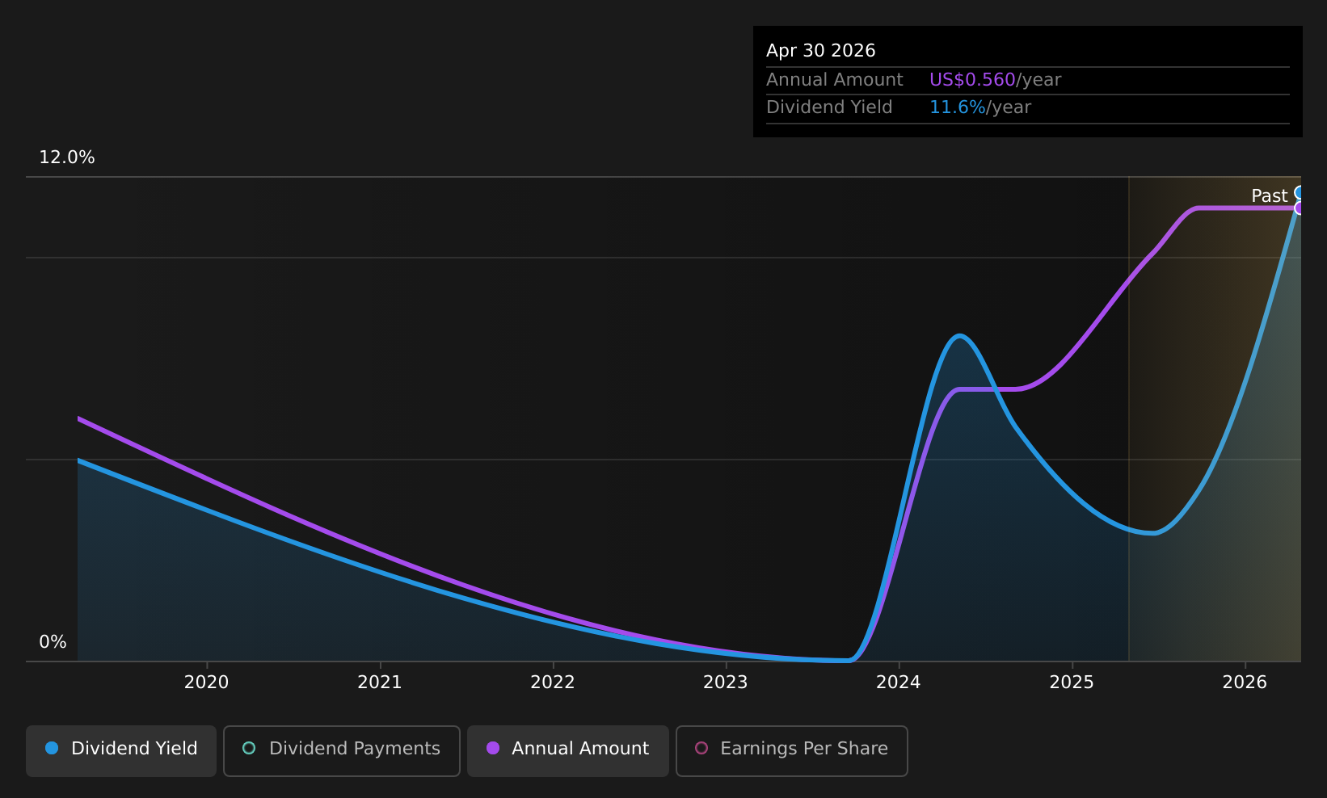Click the US$0.560/year tooltip value
This screenshot has width=1327, height=798.
[995, 80]
